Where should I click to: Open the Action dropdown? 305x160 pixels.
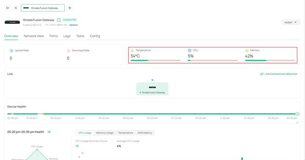tap(290, 22)
